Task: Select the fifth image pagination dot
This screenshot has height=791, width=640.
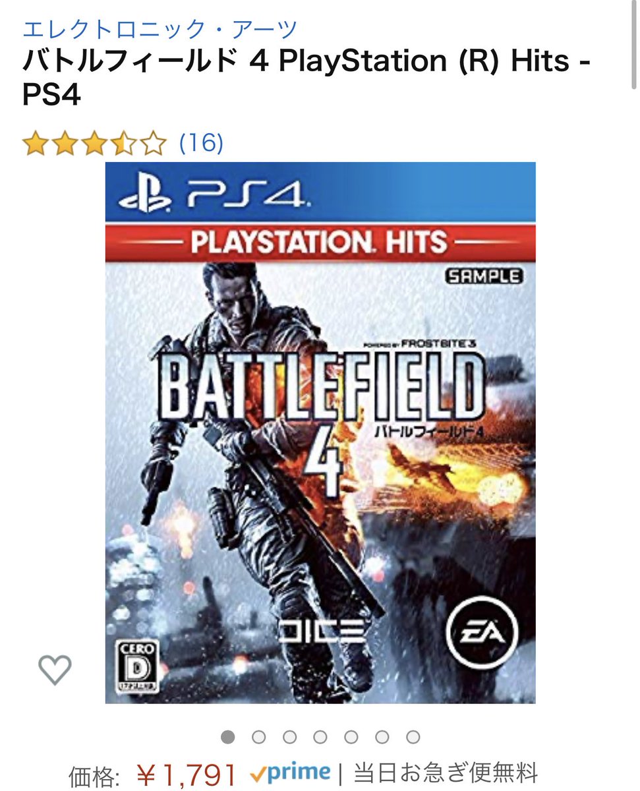Action: click(x=351, y=736)
